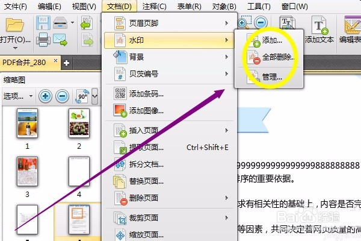Select page 1 thumbnail
The height and width of the screenshot is (241, 361).
click(x=28, y=124)
